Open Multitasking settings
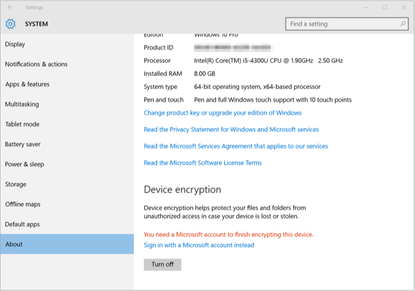The width and height of the screenshot is (415, 291). click(22, 104)
